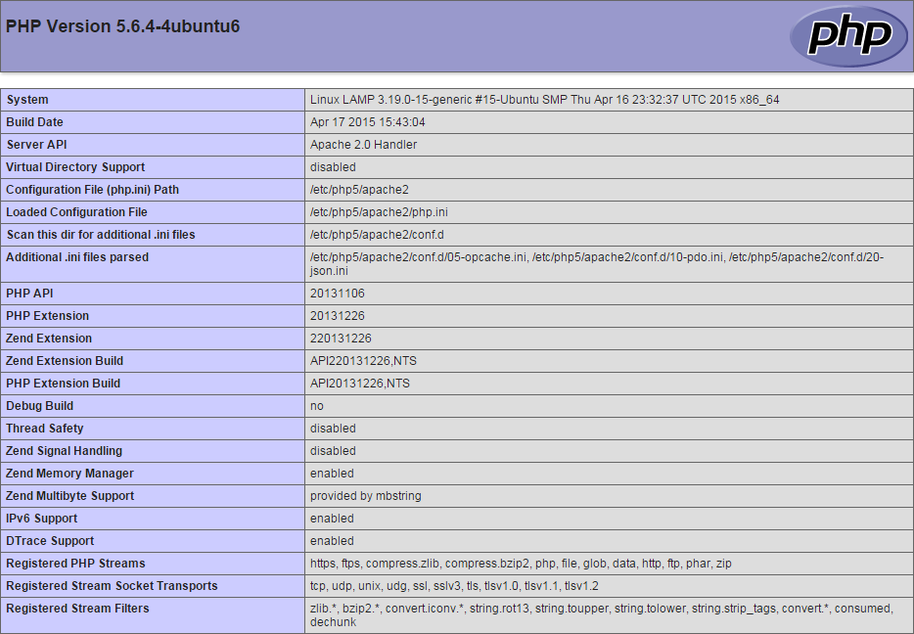Select the stream filters list starting "zlib.*, bzip2.*"
Screen dimensions: 914x634
tap(601, 615)
